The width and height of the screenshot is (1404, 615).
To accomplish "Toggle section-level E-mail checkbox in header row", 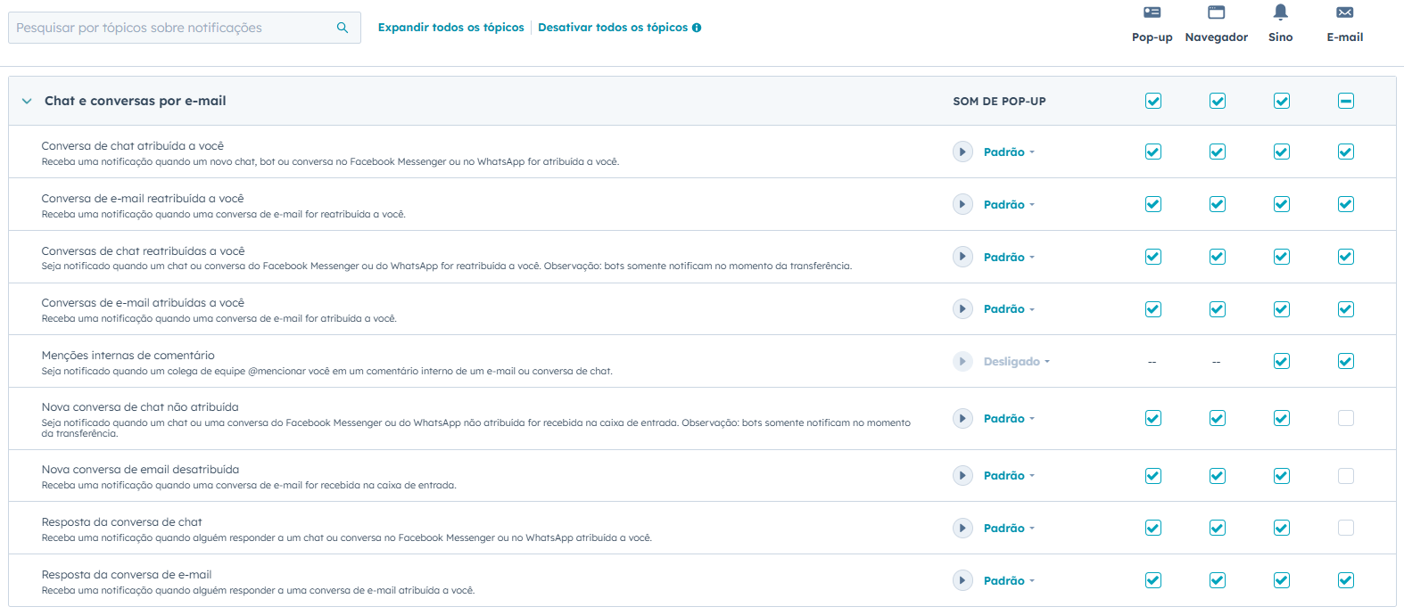I will (1345, 101).
